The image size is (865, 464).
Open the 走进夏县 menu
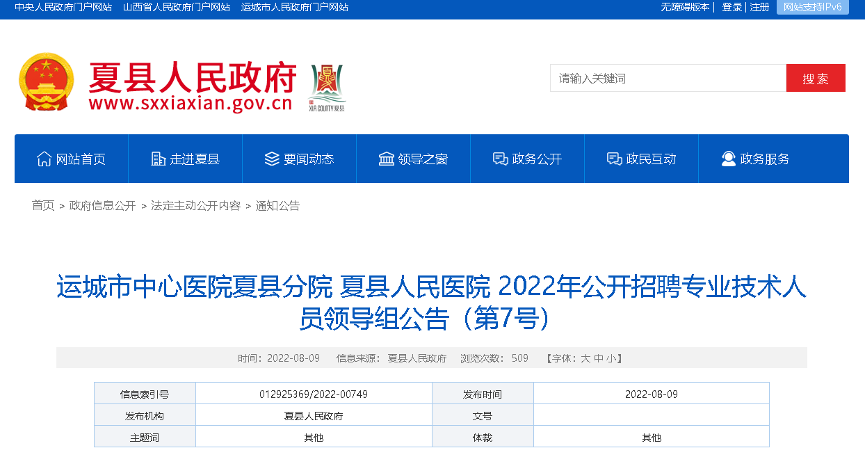pos(186,159)
